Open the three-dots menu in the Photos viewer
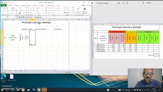Image resolution: width=163 pixels, height=92 pixels. point(131,3)
